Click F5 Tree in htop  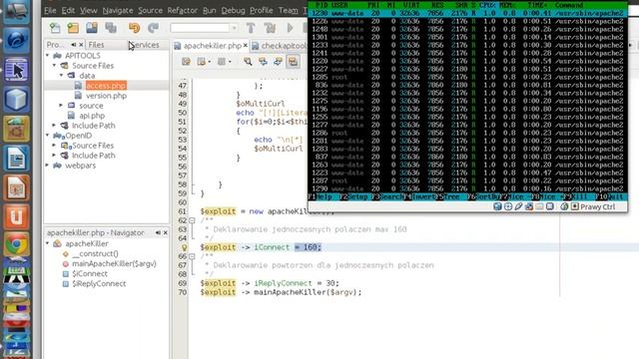click(448, 197)
